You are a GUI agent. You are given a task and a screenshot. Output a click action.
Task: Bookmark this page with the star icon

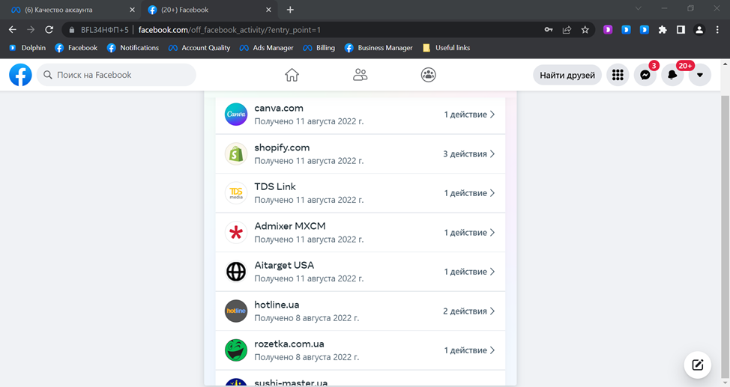point(585,30)
